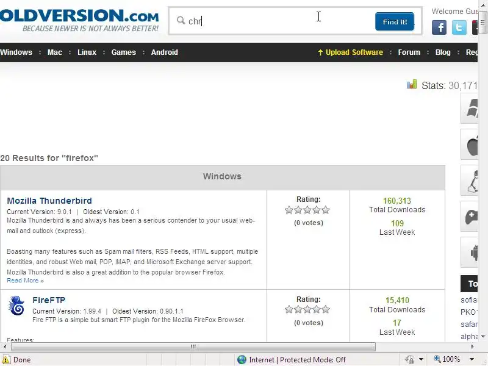Click the fifth rating star for Mozilla Thunderbird
This screenshot has width=488, height=366.
coord(326,210)
